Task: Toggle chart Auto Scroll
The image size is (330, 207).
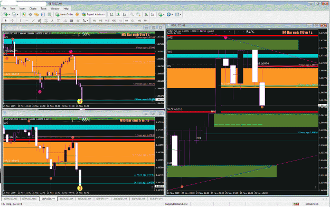Action: pyautogui.click(x=146, y=14)
